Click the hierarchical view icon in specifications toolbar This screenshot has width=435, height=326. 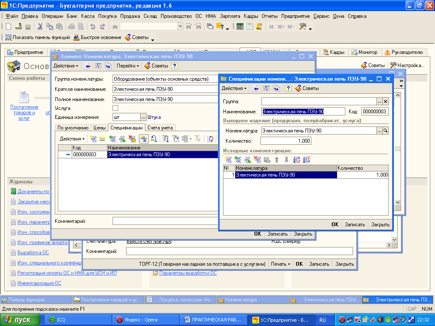click(x=144, y=139)
